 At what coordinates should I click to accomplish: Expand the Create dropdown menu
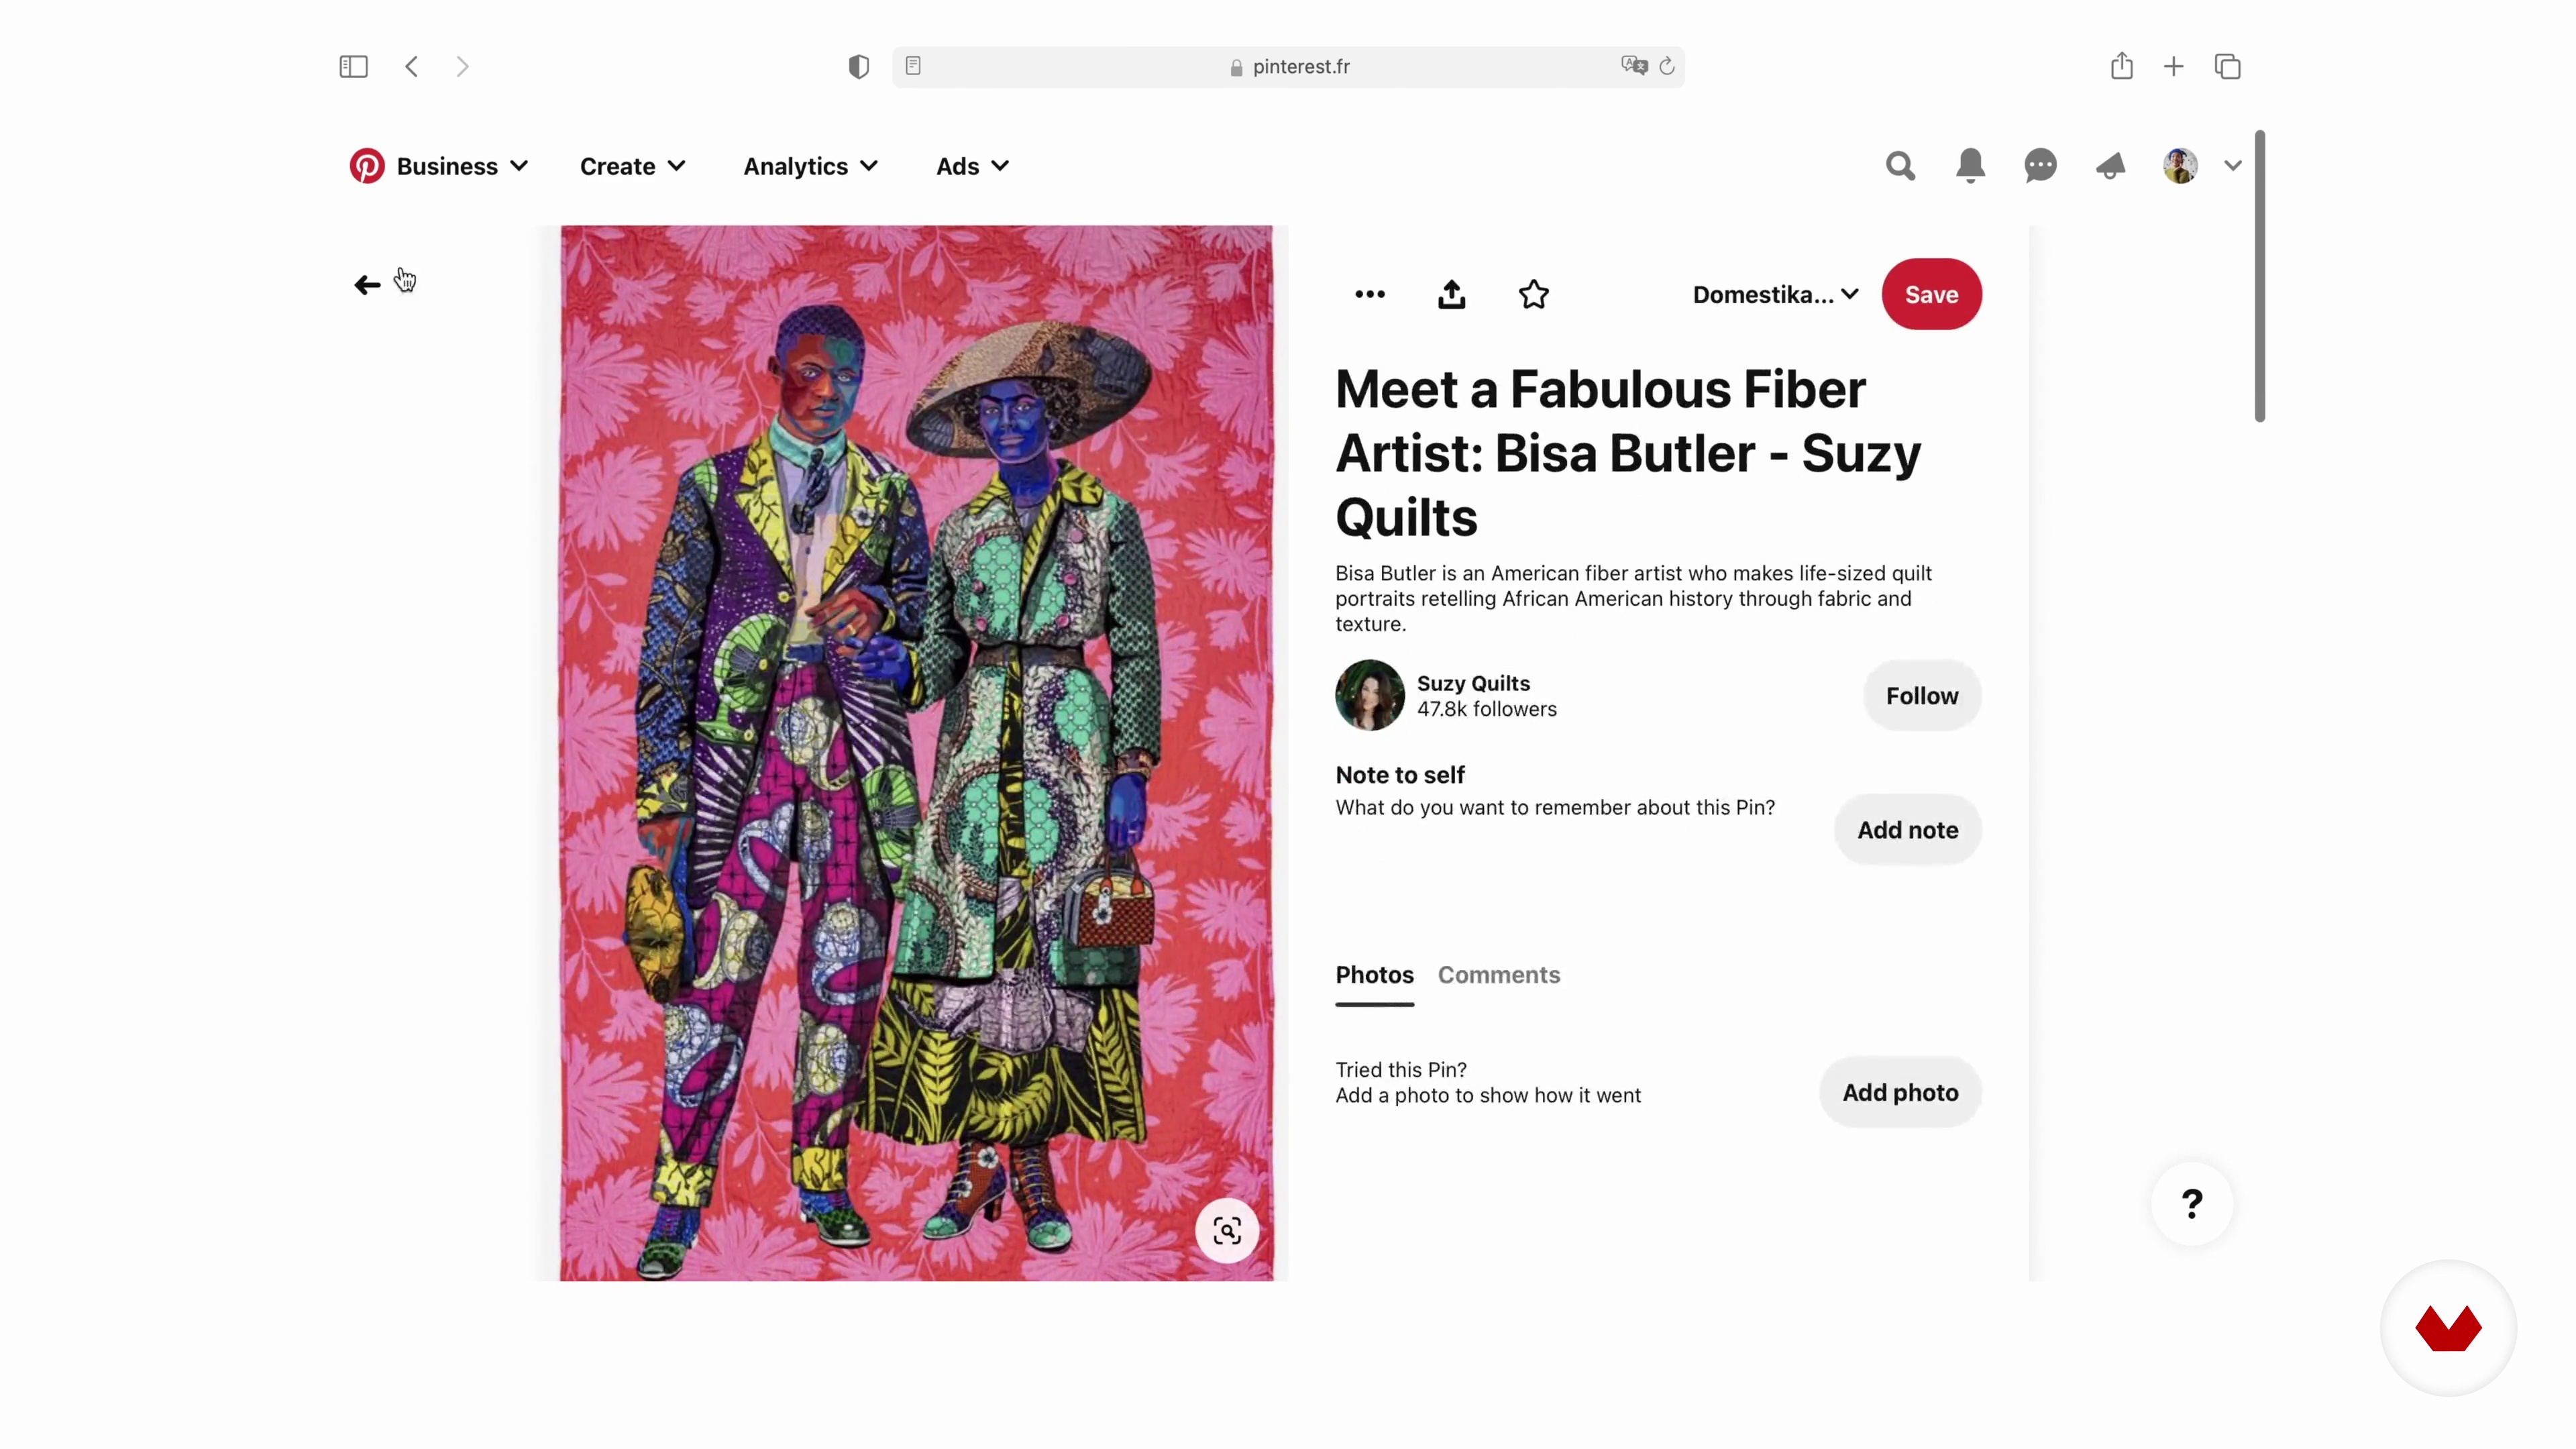coord(632,166)
